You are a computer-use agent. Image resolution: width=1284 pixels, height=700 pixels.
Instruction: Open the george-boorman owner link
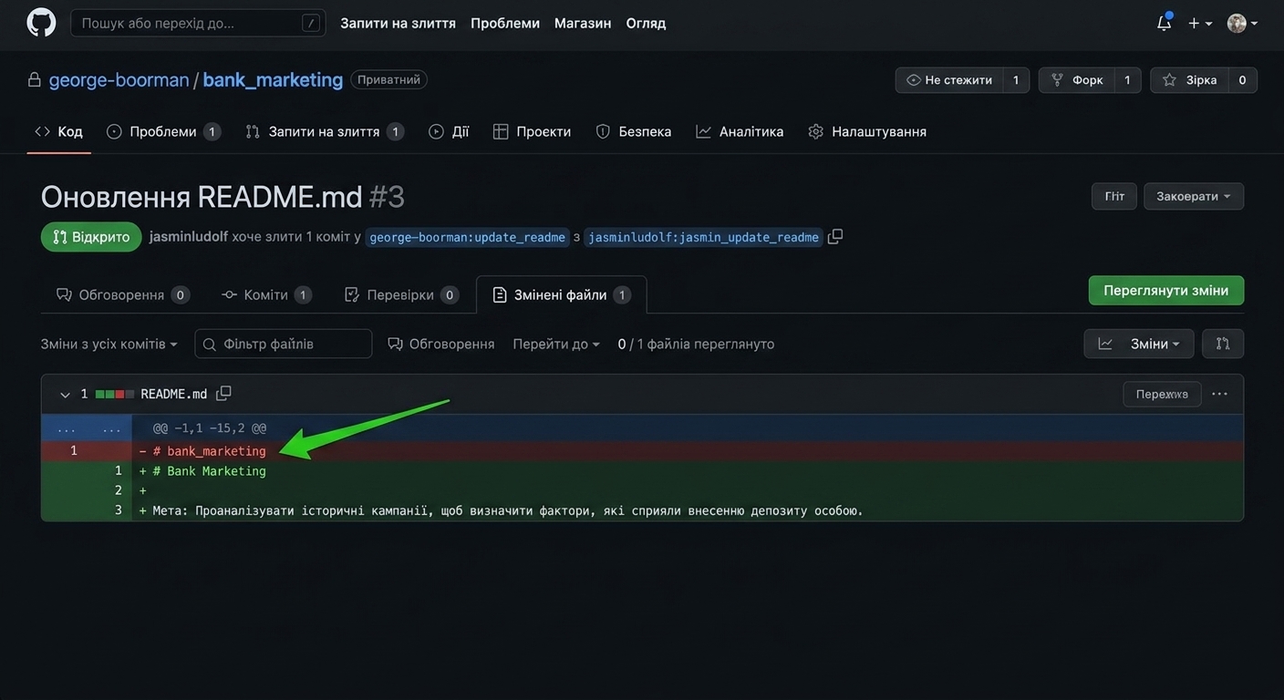point(119,79)
